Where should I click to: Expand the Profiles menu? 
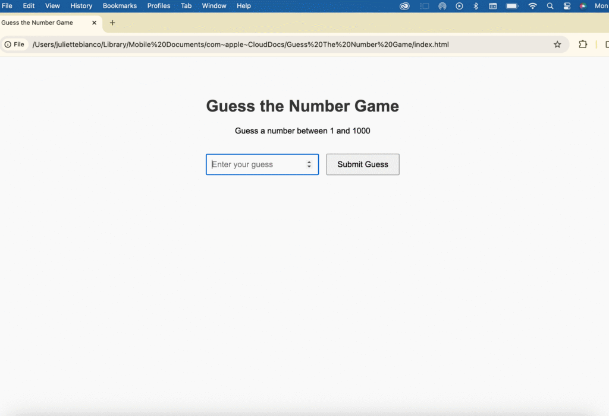tap(159, 6)
